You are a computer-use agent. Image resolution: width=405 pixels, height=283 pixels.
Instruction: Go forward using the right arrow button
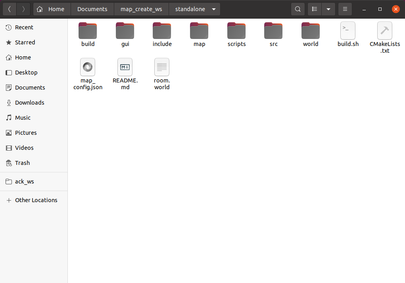pos(23,9)
